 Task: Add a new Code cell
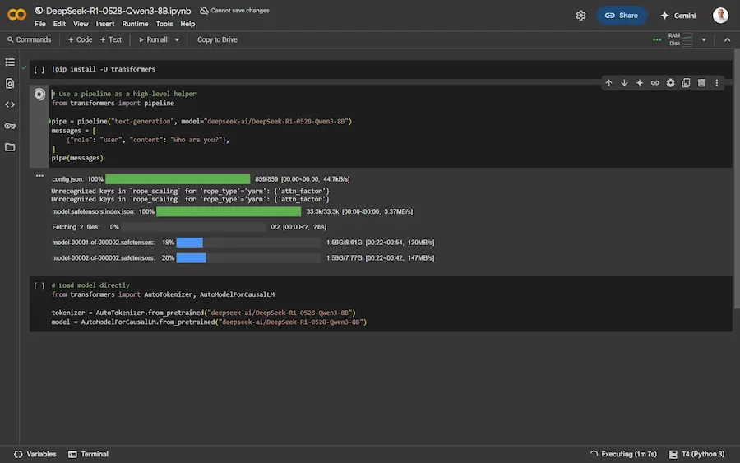(80, 39)
